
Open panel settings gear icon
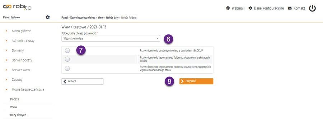[x=48, y=17]
